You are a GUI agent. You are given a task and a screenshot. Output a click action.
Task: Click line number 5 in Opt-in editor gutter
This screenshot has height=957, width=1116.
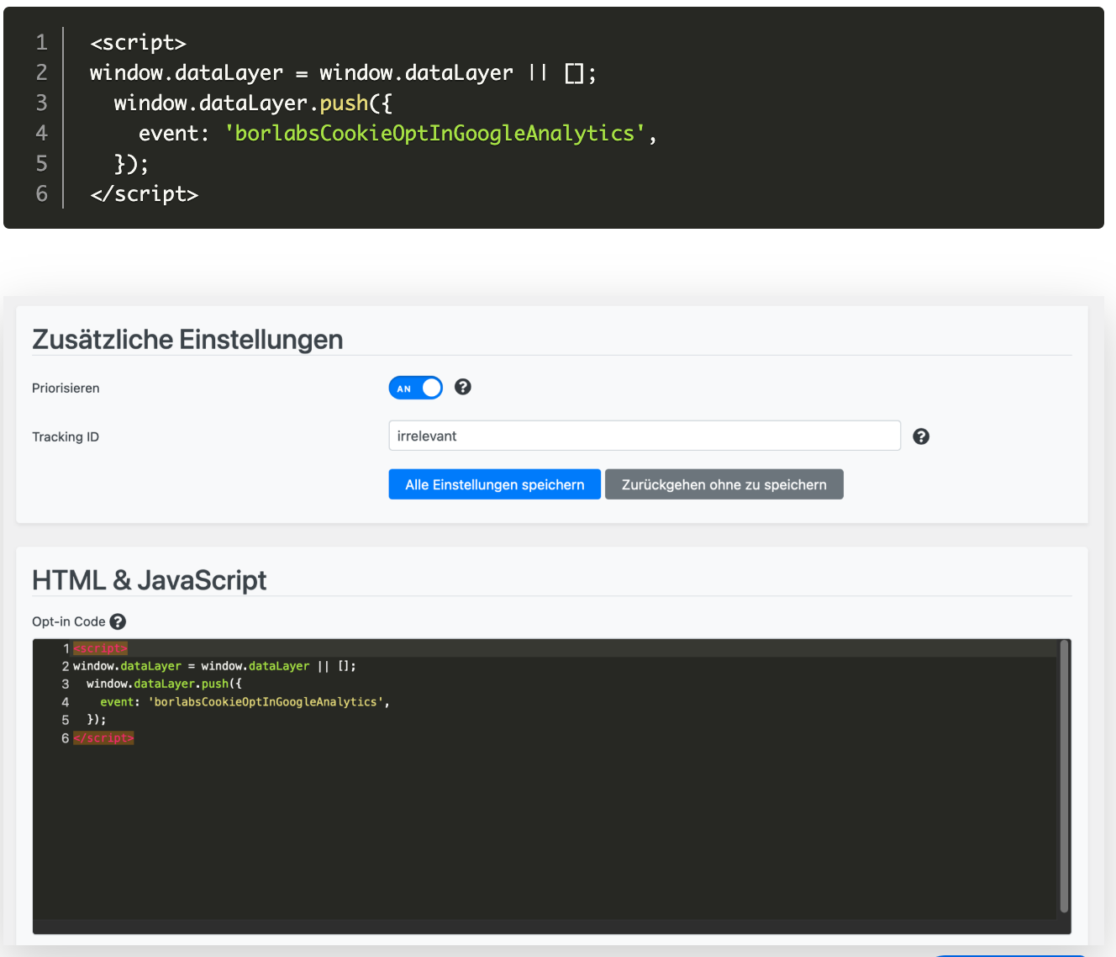(65, 720)
